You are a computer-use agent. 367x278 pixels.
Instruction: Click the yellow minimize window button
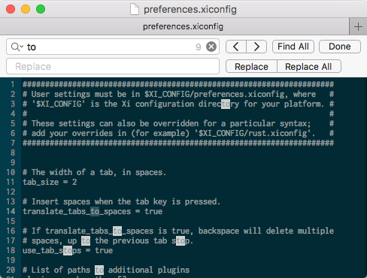click(x=26, y=9)
